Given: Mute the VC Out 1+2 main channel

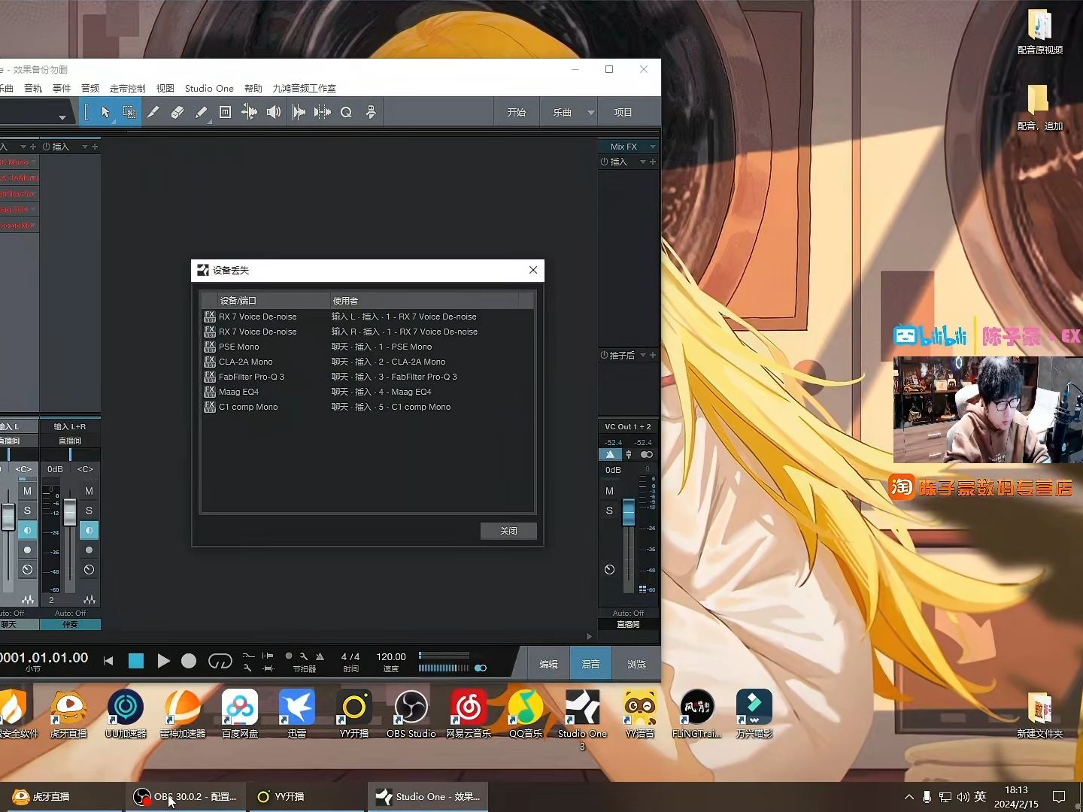Looking at the screenshot, I should (x=609, y=491).
